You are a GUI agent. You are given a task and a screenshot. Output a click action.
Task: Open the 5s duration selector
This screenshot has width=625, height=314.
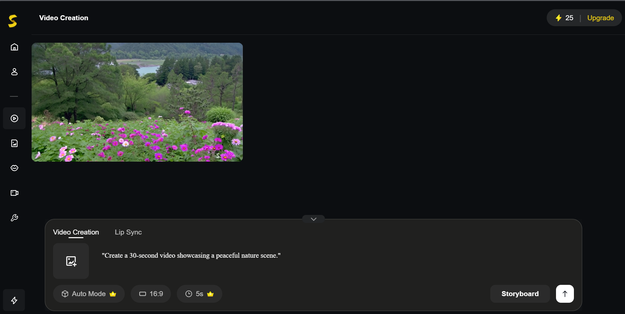pyautogui.click(x=199, y=294)
